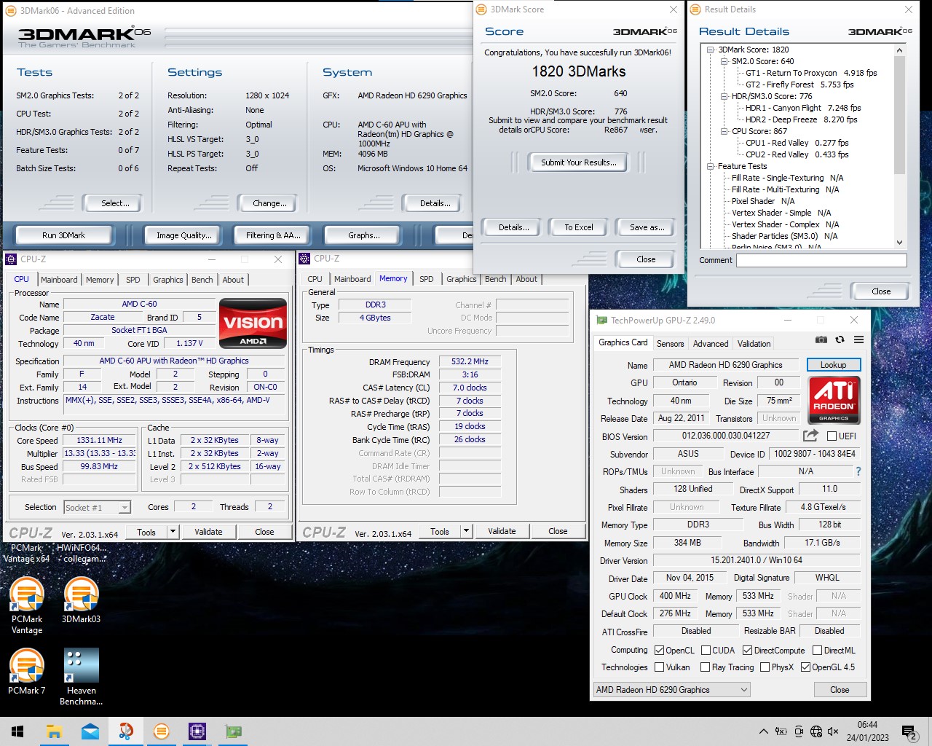Screen dimensions: 932x746
Task: Toggle the OpenCL checkbox
Action: 659,651
